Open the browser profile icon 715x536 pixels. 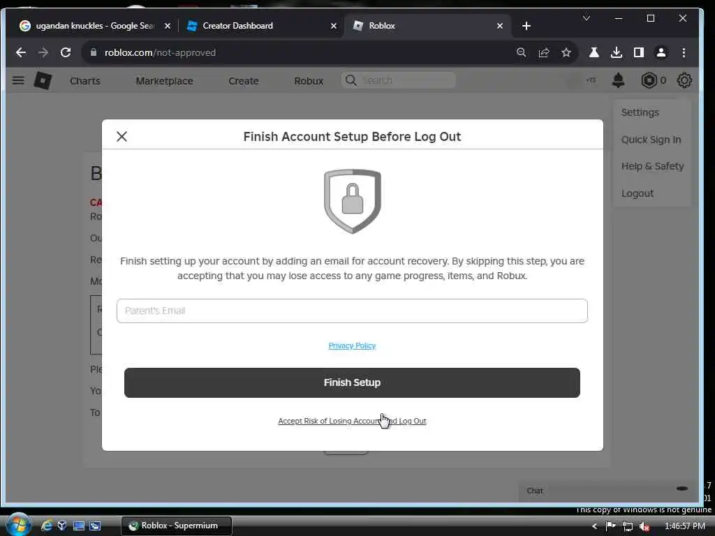[x=661, y=52]
